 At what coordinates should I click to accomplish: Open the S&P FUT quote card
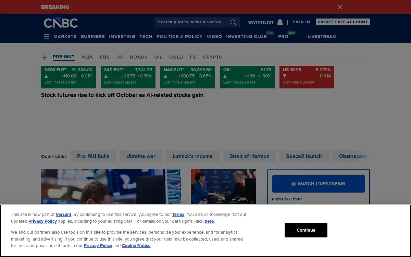coord(128,77)
